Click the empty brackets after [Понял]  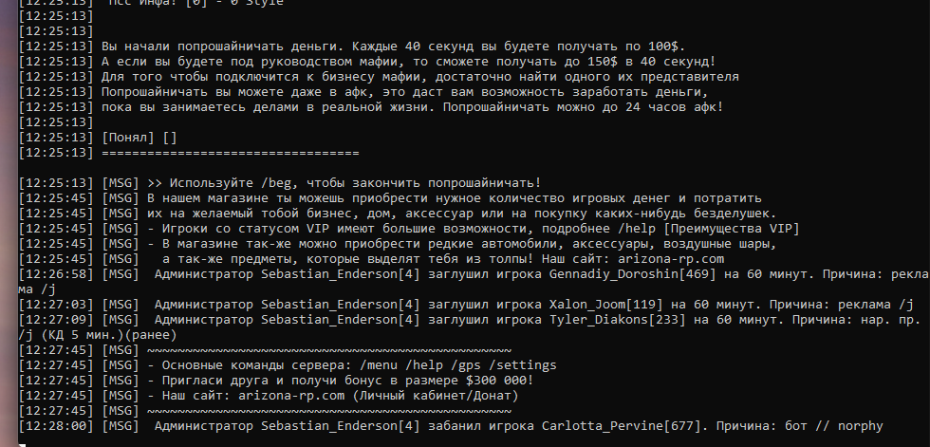pyautogui.click(x=171, y=138)
